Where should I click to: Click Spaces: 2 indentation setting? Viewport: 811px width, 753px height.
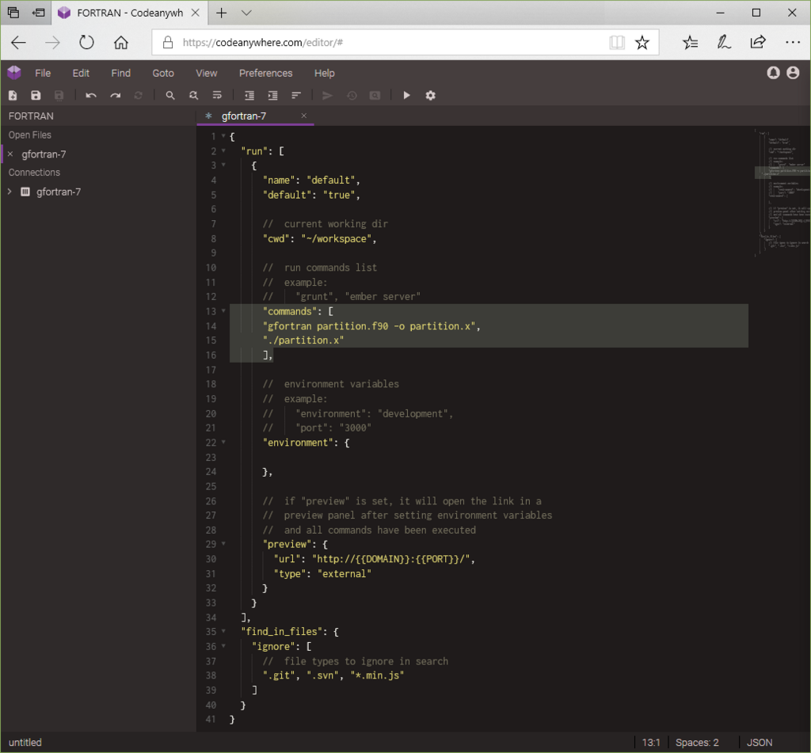coord(697,742)
